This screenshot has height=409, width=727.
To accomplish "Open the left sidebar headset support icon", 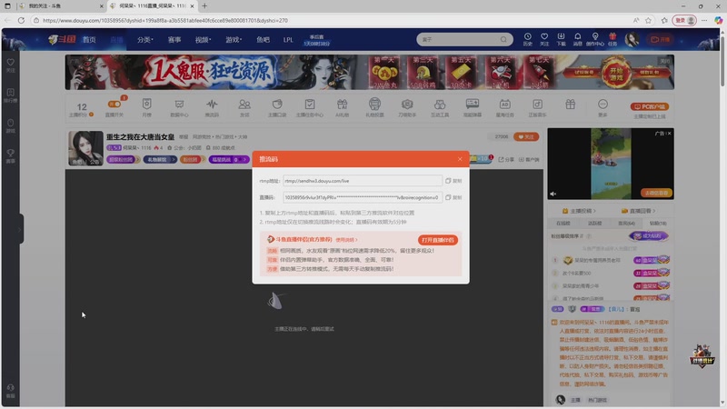I will point(11,391).
